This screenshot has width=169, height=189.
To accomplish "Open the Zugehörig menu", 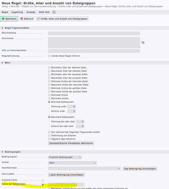I will 17,12.
